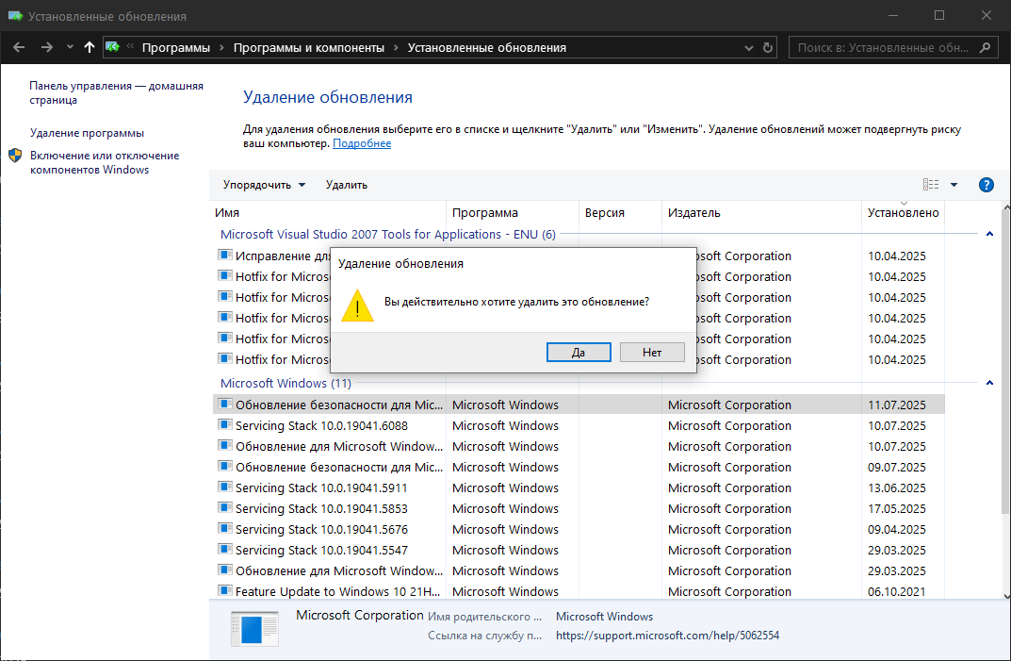Screen dimensions: 1011x661
Task: Select Servicing Stack 10.0.19041.6088 row
Action: coord(579,425)
